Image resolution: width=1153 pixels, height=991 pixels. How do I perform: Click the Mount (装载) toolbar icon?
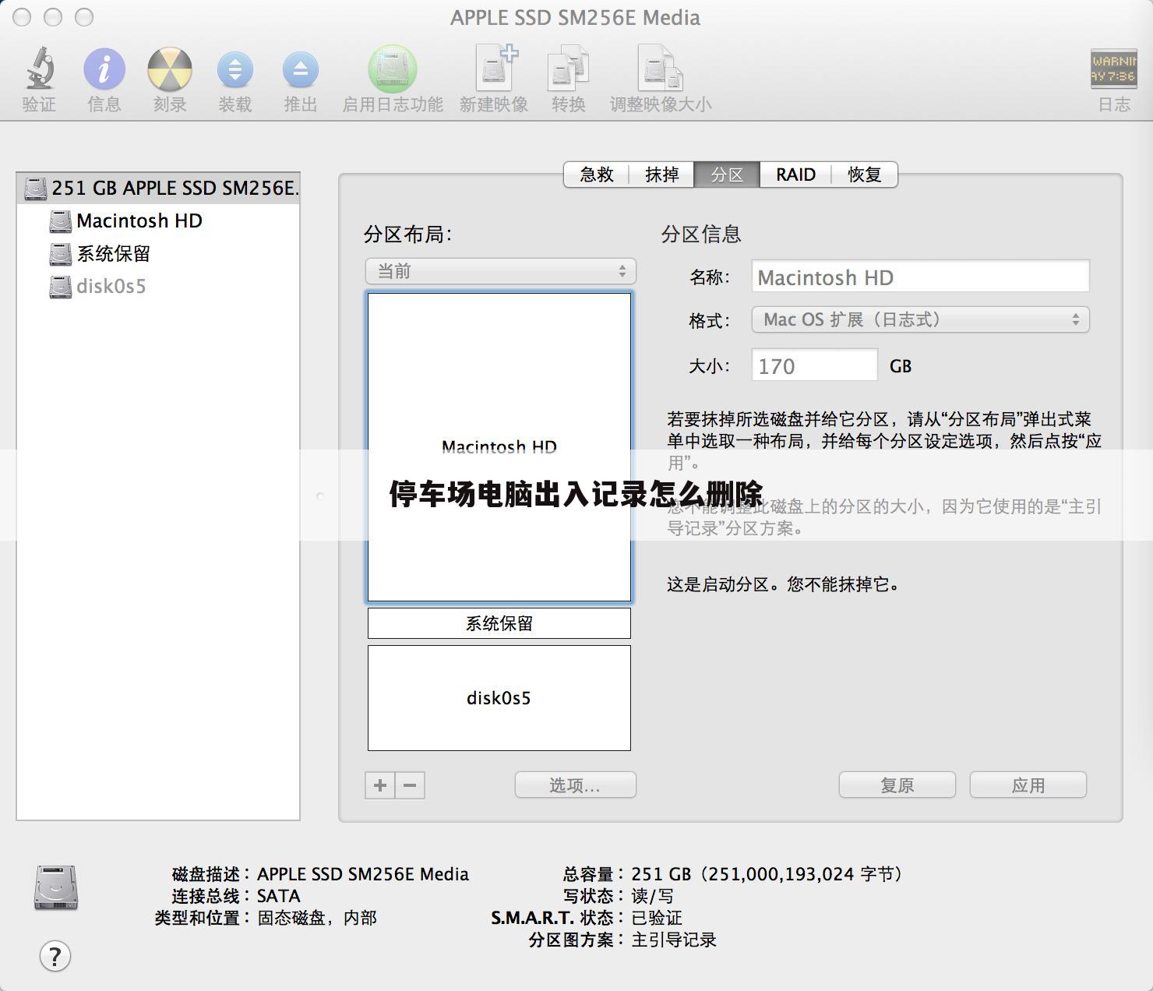[x=235, y=69]
